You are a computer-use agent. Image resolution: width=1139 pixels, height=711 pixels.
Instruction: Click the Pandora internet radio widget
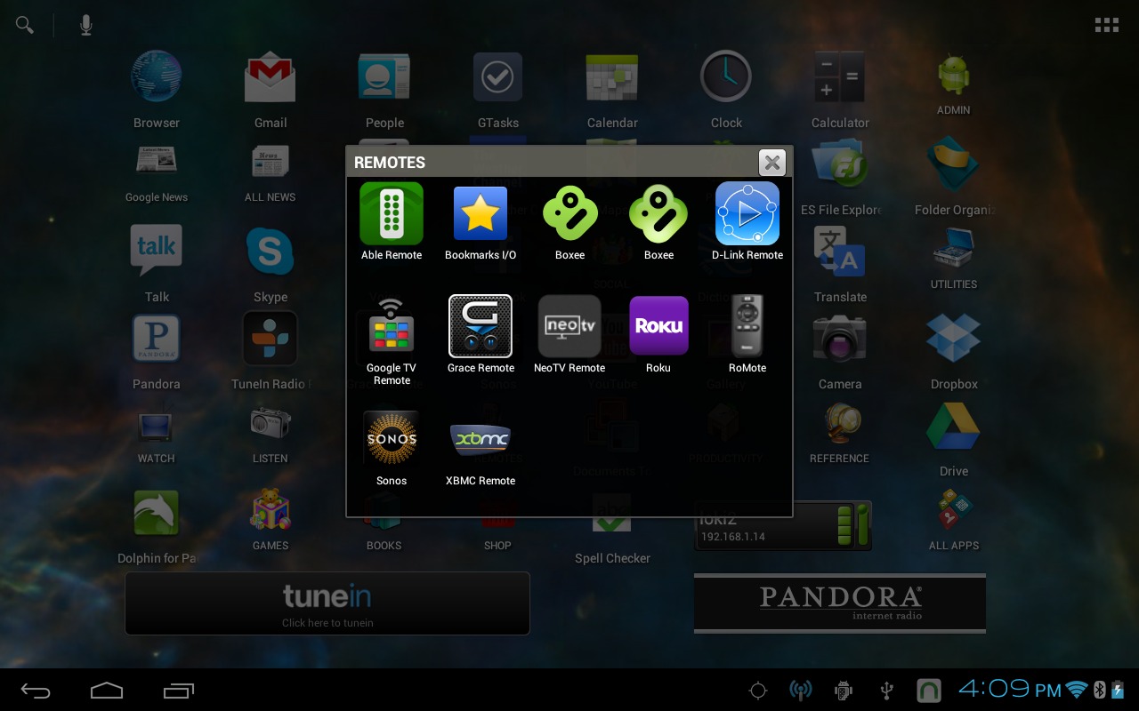coord(840,603)
